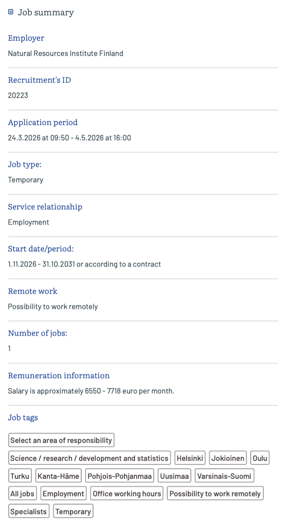Select the Employment tag under Job tags

(63, 494)
